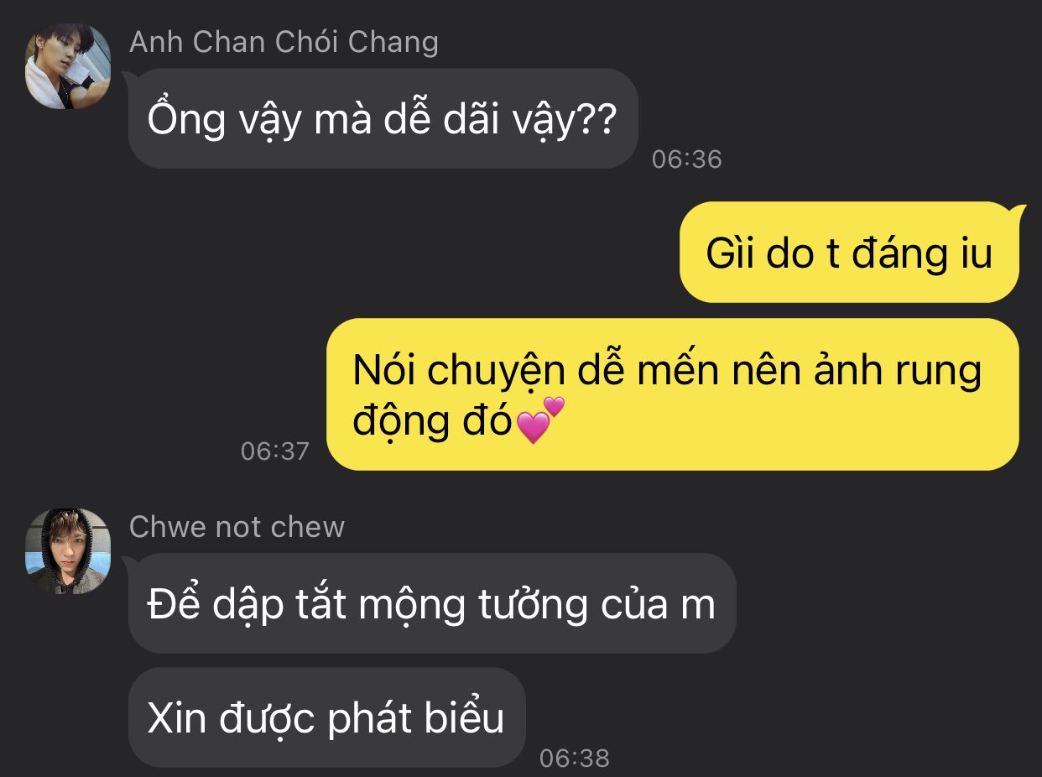Click the 06:37 timestamp
The width and height of the screenshot is (1042, 777).
pyautogui.click(x=275, y=451)
